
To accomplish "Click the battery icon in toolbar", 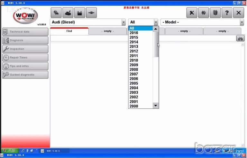I will pyautogui.click(x=79, y=12).
